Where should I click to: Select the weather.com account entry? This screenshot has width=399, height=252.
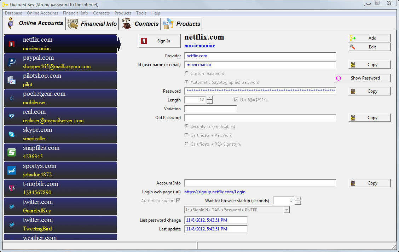[60, 237]
